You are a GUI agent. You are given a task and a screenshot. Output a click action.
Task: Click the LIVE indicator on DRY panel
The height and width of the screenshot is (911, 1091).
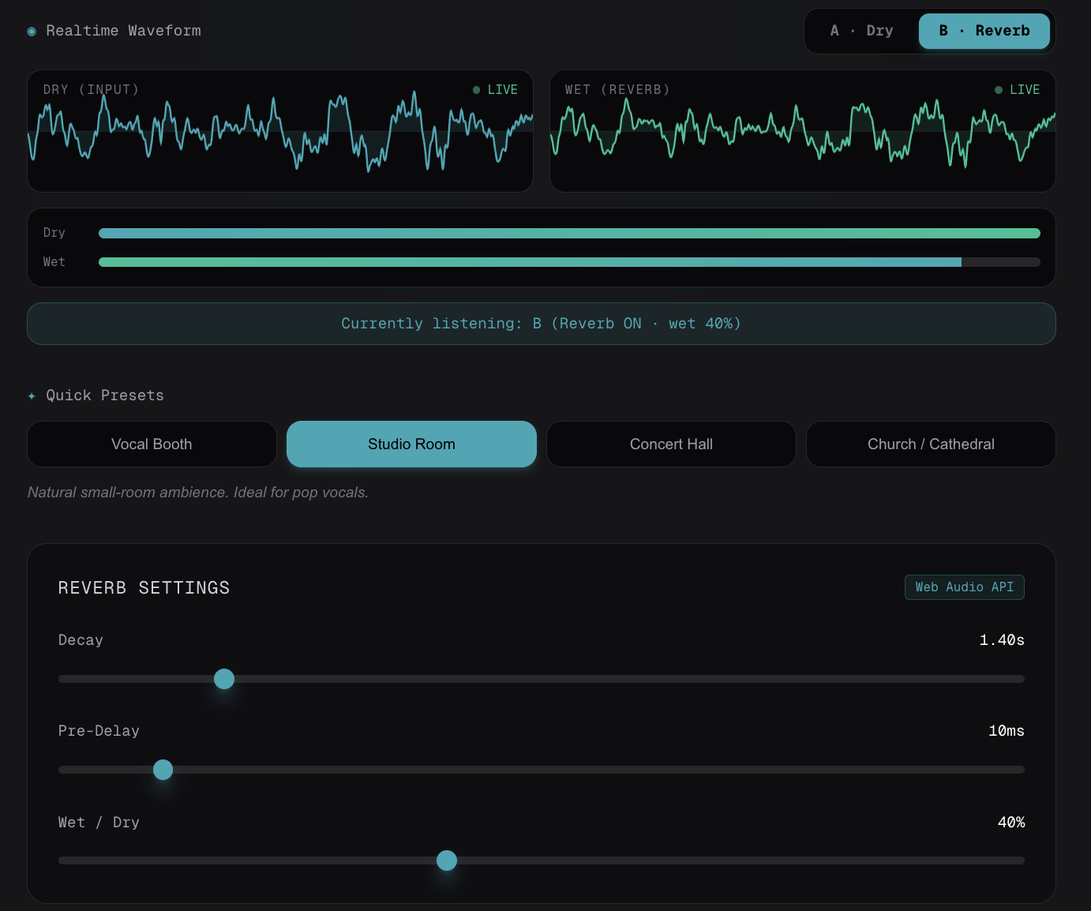495,90
